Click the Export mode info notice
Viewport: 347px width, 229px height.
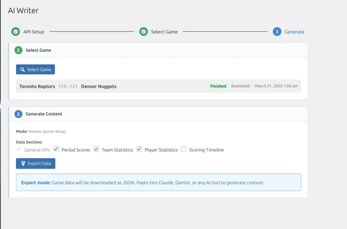point(159,182)
